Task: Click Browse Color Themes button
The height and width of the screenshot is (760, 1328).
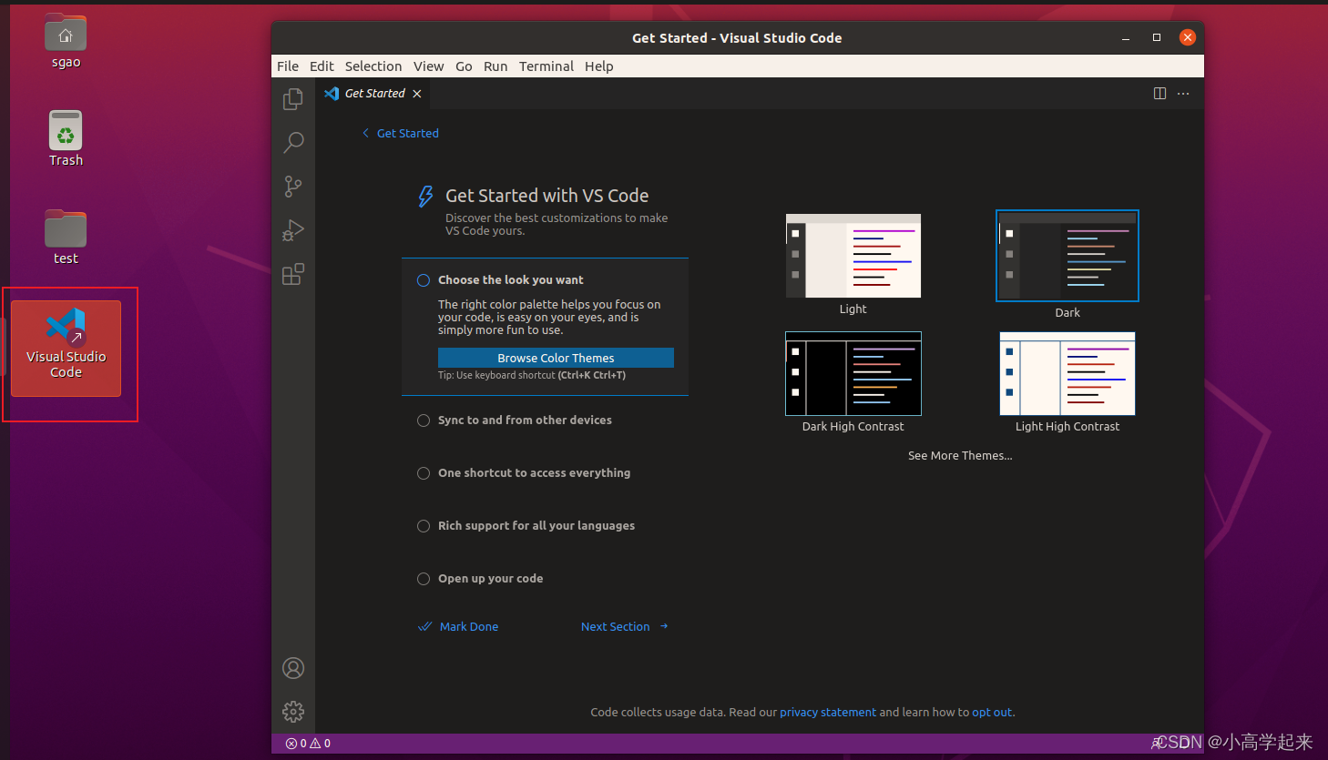Action: tap(556, 358)
